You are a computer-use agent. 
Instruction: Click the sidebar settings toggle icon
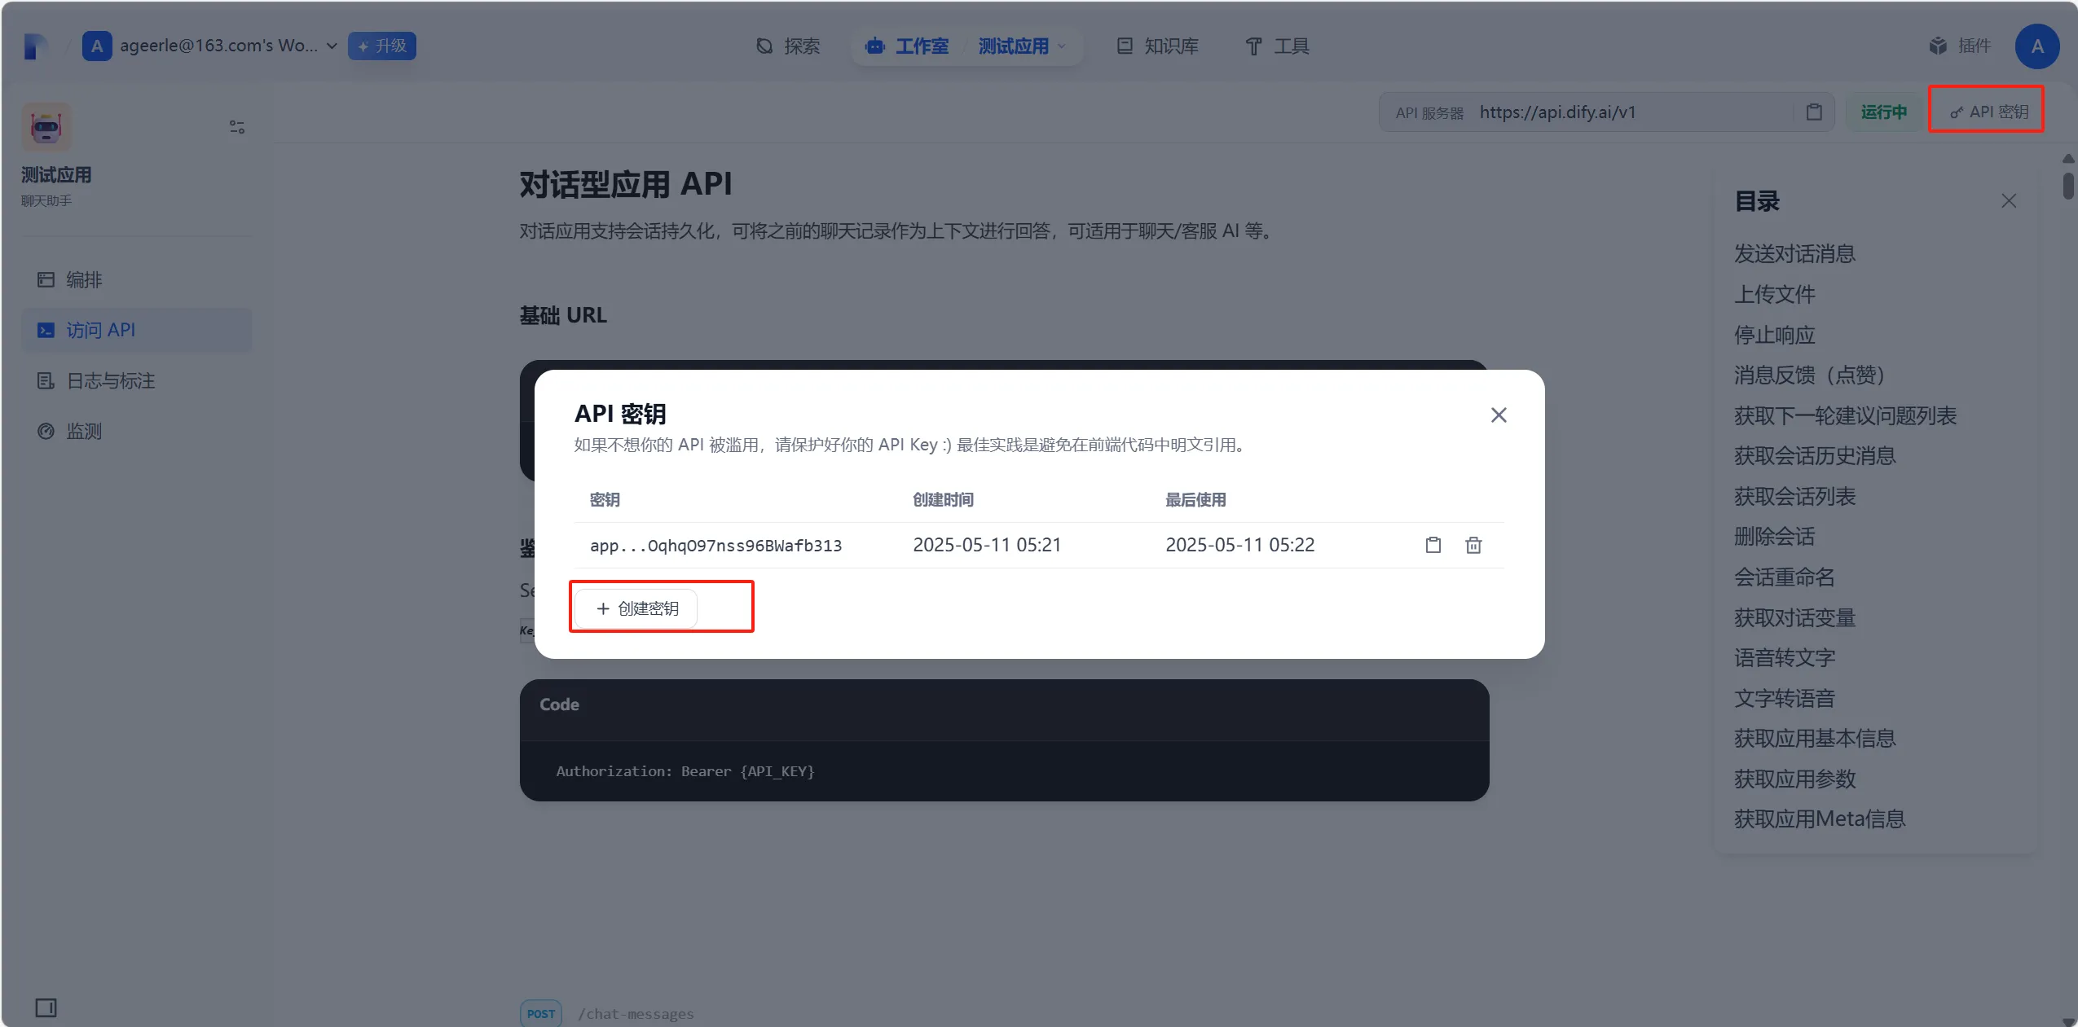pyautogui.click(x=236, y=127)
